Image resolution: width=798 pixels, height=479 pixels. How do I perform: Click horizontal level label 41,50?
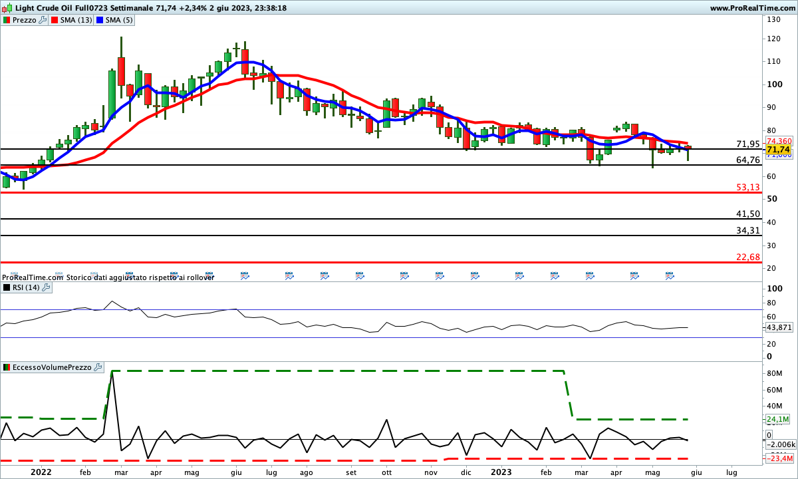tap(748, 214)
